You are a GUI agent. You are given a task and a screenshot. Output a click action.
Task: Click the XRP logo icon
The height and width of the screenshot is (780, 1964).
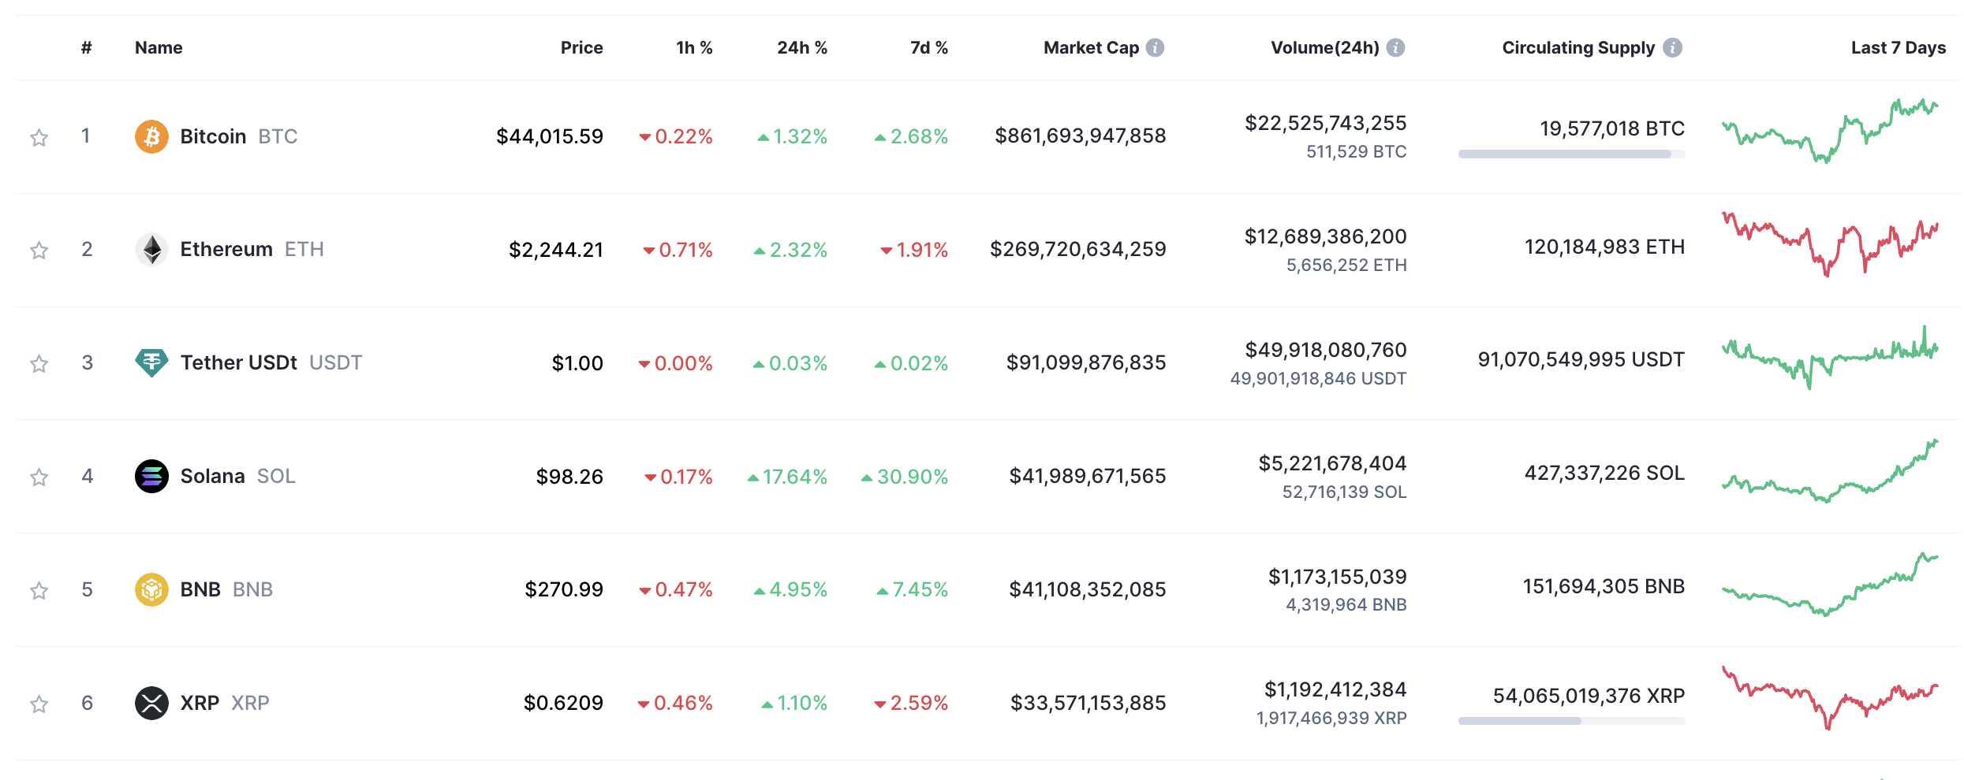pos(151,703)
